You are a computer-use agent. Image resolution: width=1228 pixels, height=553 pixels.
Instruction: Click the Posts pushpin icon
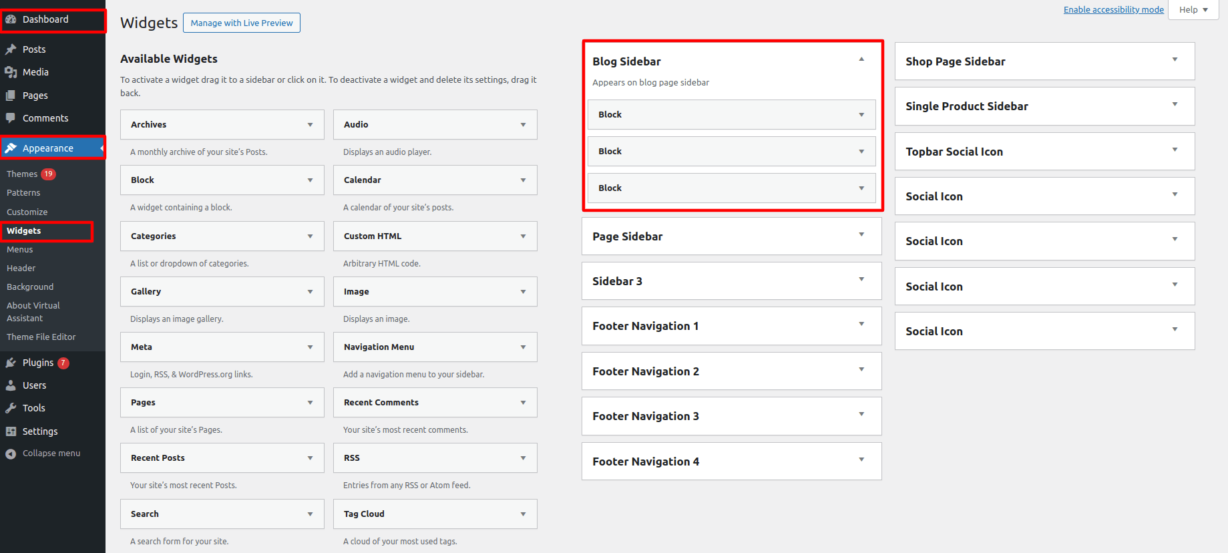click(11, 49)
